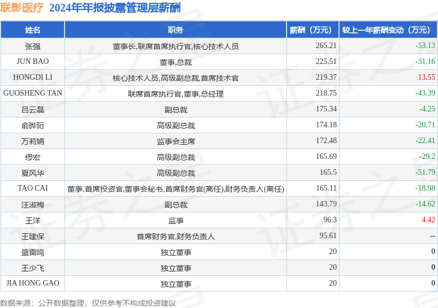Viewport: 438px width, 308px height.
Task: Click the change value -22.41
Action: 425,140
